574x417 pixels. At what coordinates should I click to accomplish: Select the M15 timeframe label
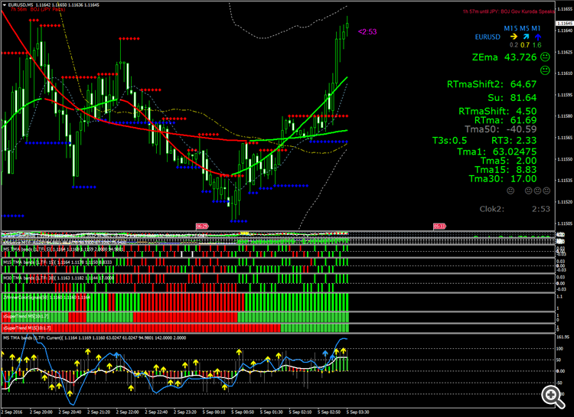(510, 28)
